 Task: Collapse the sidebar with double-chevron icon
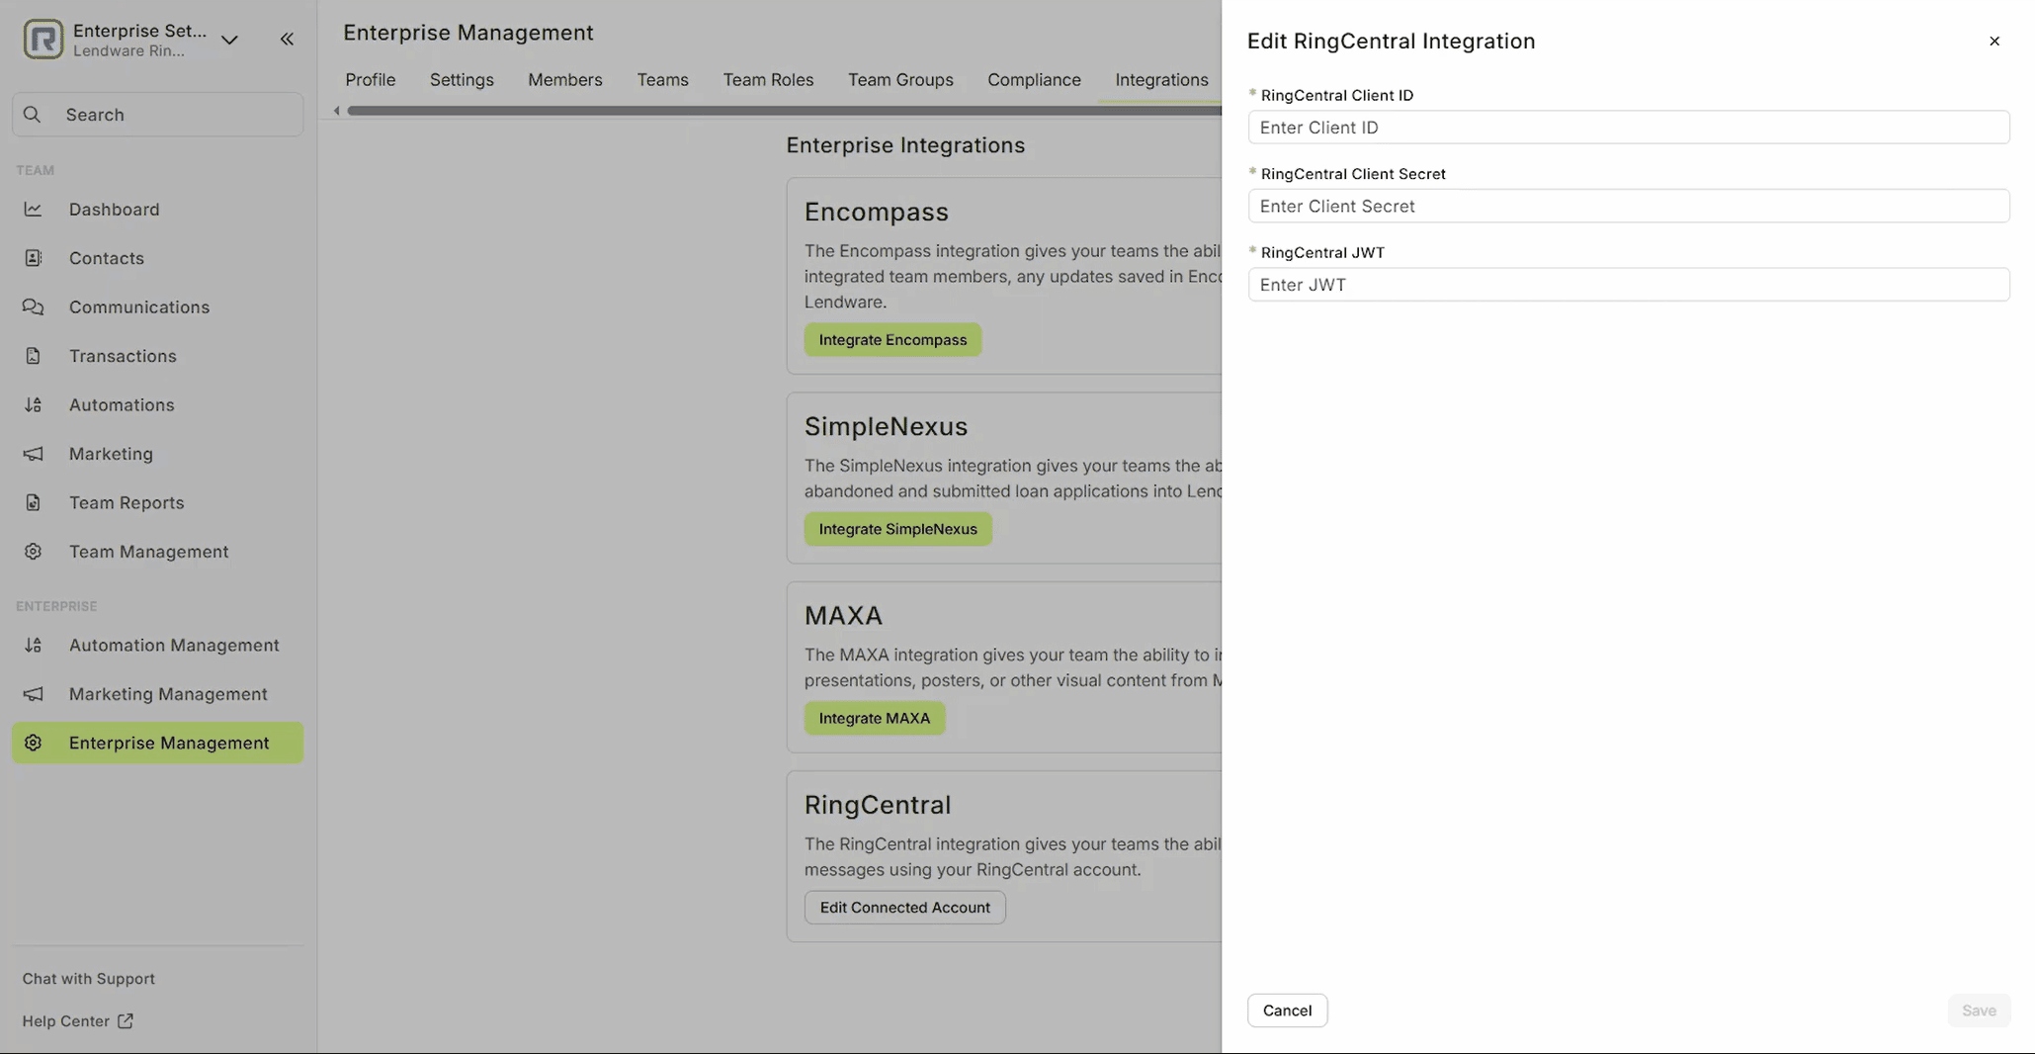click(x=287, y=40)
